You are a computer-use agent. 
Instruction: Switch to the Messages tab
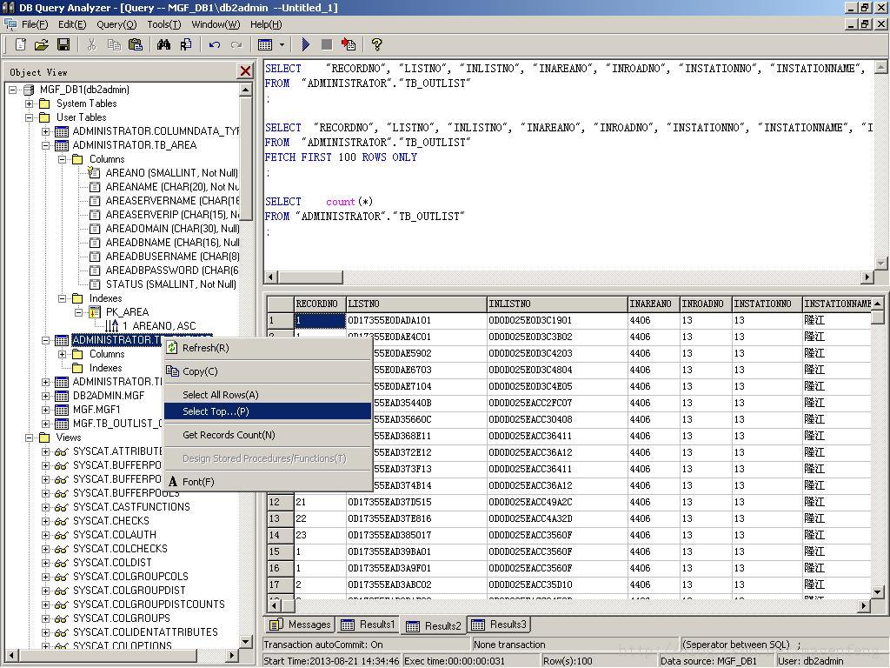point(300,625)
